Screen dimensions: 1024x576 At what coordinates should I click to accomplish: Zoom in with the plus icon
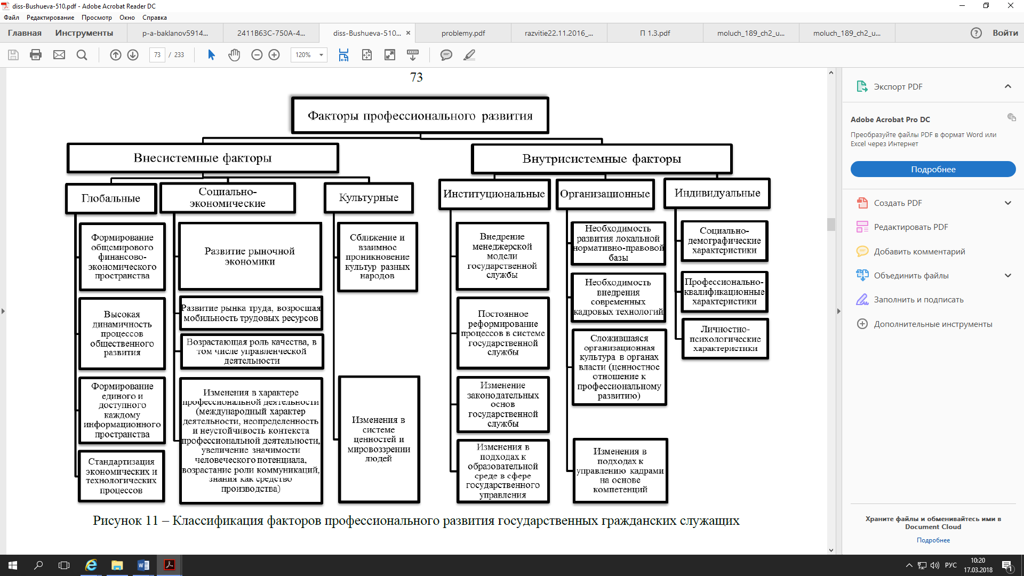click(274, 55)
